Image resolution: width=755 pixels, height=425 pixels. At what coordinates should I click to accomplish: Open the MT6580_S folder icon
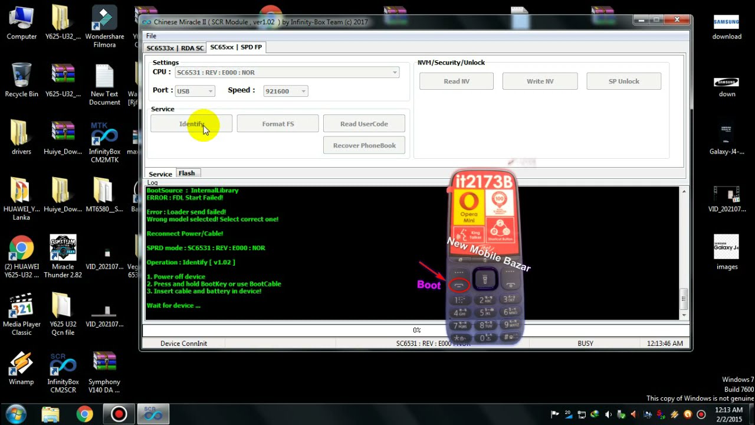[104, 195]
